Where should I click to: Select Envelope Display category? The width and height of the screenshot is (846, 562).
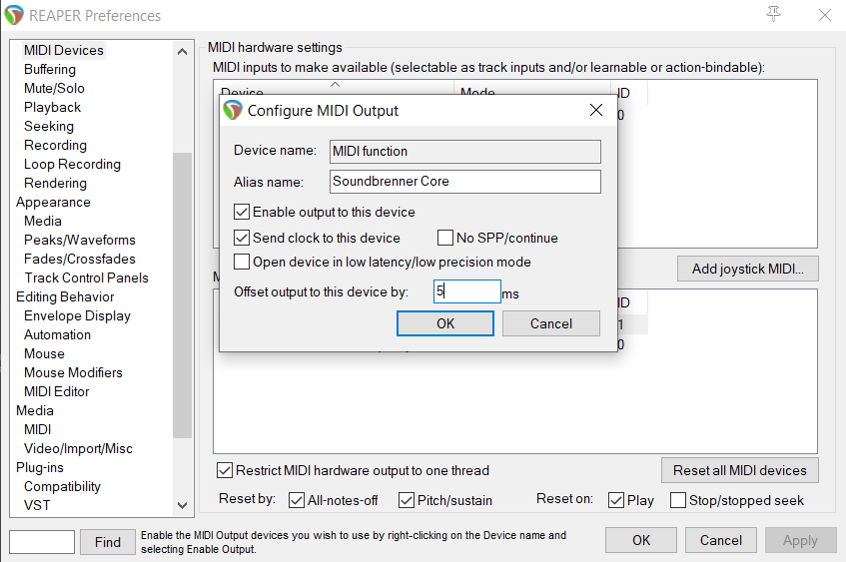pyautogui.click(x=77, y=316)
